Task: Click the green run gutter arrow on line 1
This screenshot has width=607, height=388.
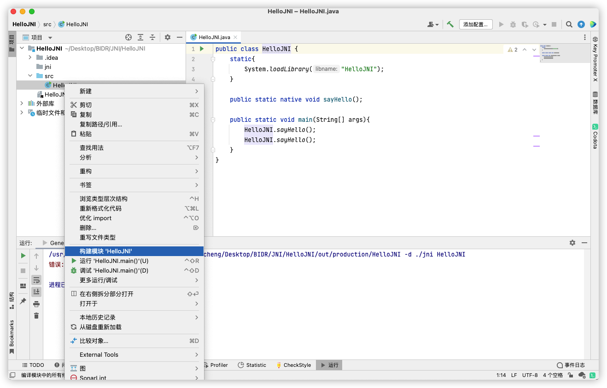Action: [x=202, y=49]
